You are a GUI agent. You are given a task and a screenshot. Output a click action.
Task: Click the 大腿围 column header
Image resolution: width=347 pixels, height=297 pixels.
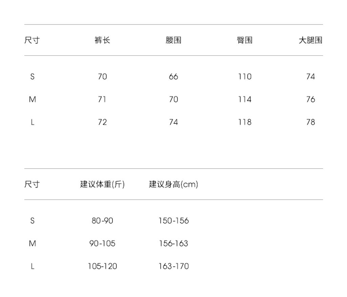[x=310, y=40]
